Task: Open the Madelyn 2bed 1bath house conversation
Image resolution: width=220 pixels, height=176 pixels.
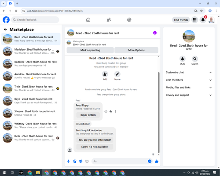Action: (x=31, y=51)
